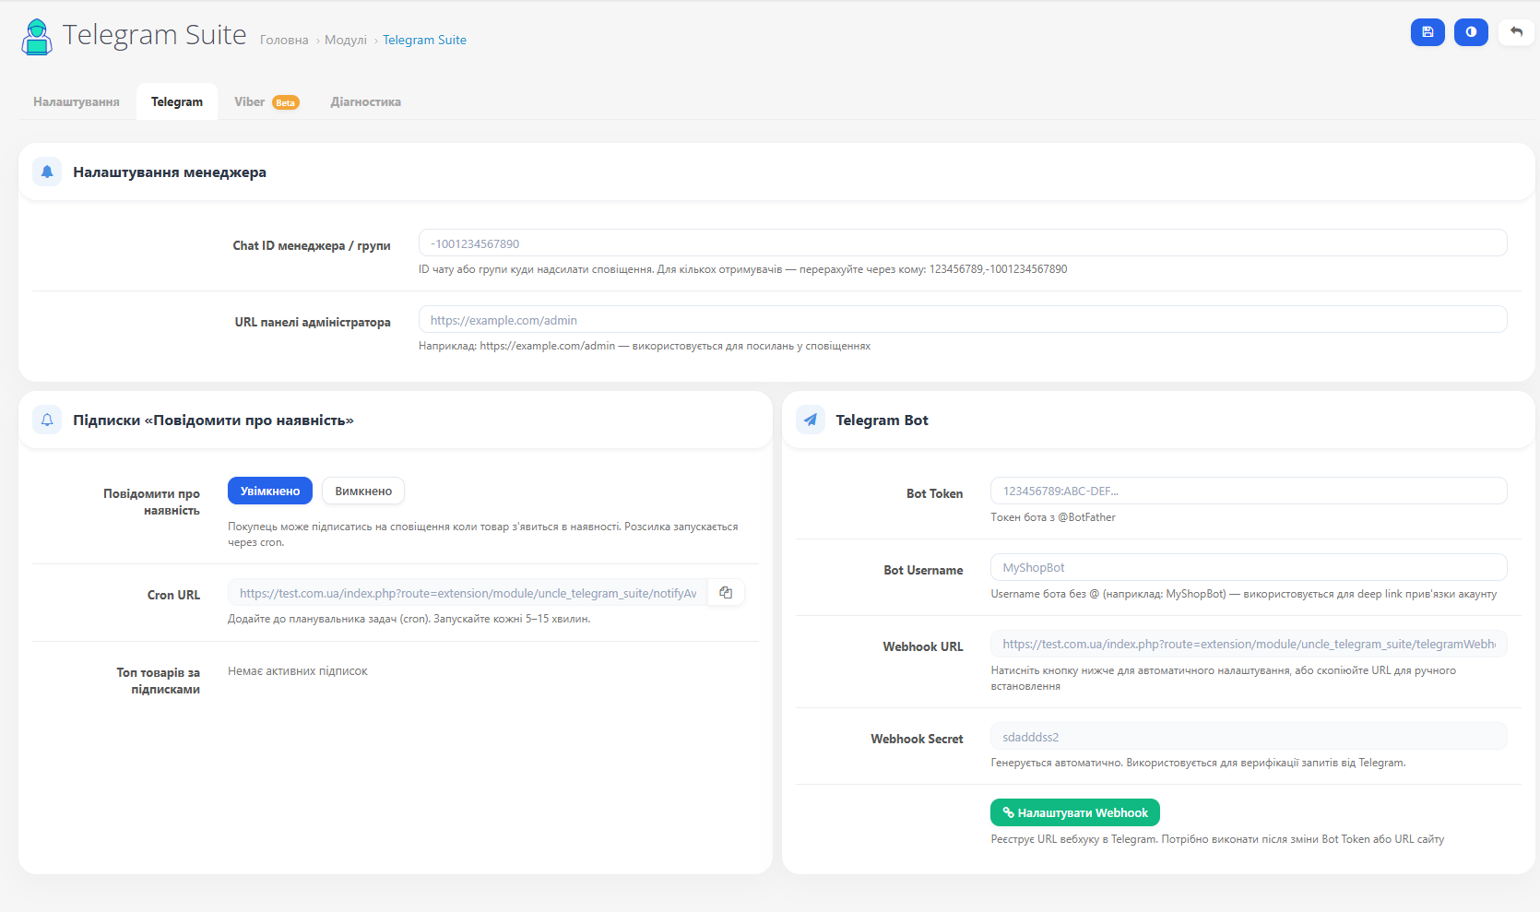The width and height of the screenshot is (1540, 912).
Task: Click the Webhook Secret field
Action: click(1249, 737)
